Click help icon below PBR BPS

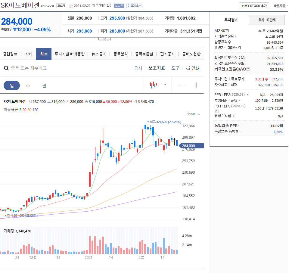click(x=217, y=111)
